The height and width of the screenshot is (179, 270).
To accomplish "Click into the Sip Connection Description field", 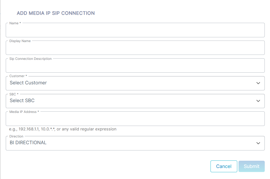I will (x=135, y=66).
